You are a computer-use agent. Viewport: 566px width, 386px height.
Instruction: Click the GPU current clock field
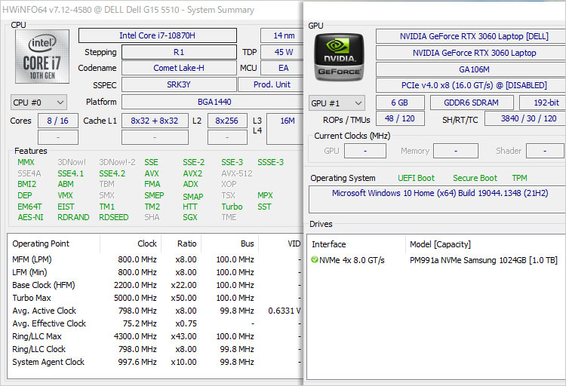click(x=365, y=151)
